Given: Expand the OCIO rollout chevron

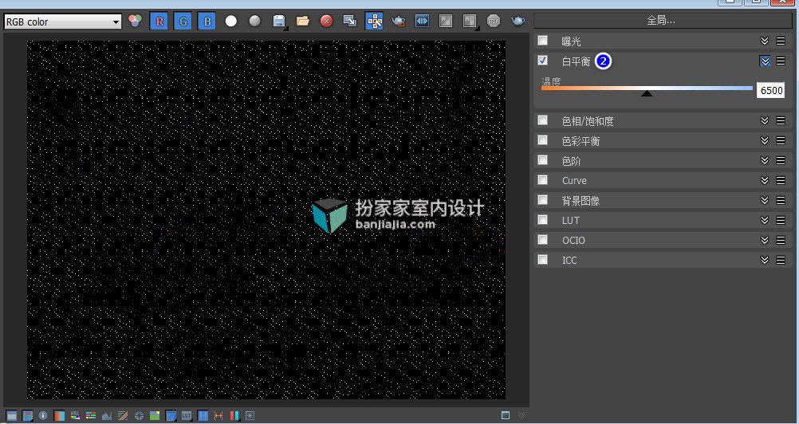Looking at the screenshot, I should click(765, 240).
